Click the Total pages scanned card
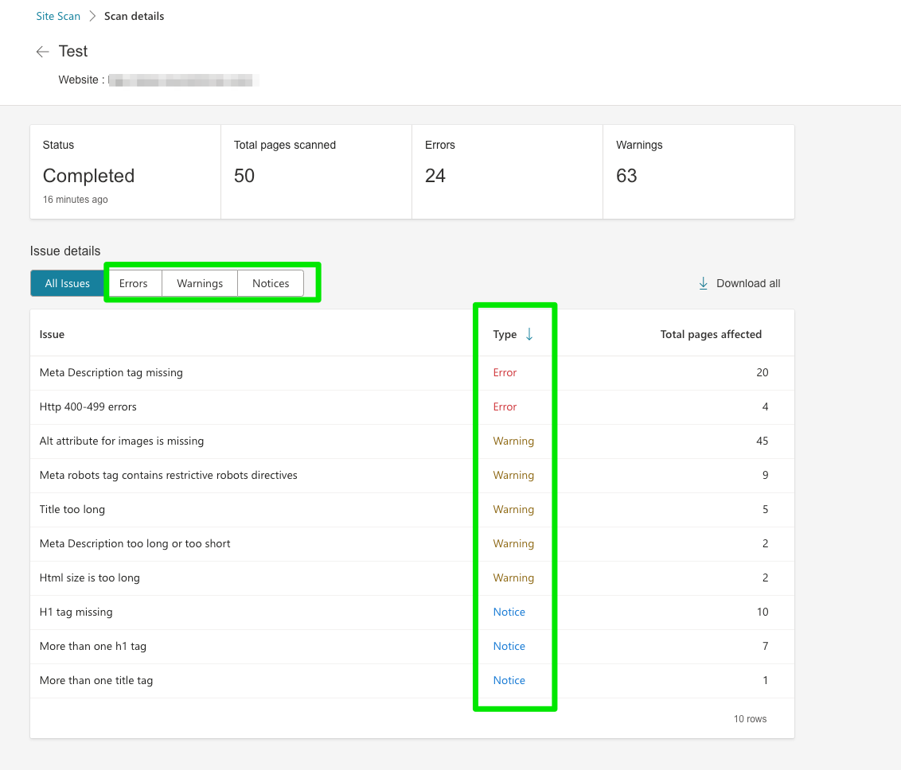 coord(316,172)
